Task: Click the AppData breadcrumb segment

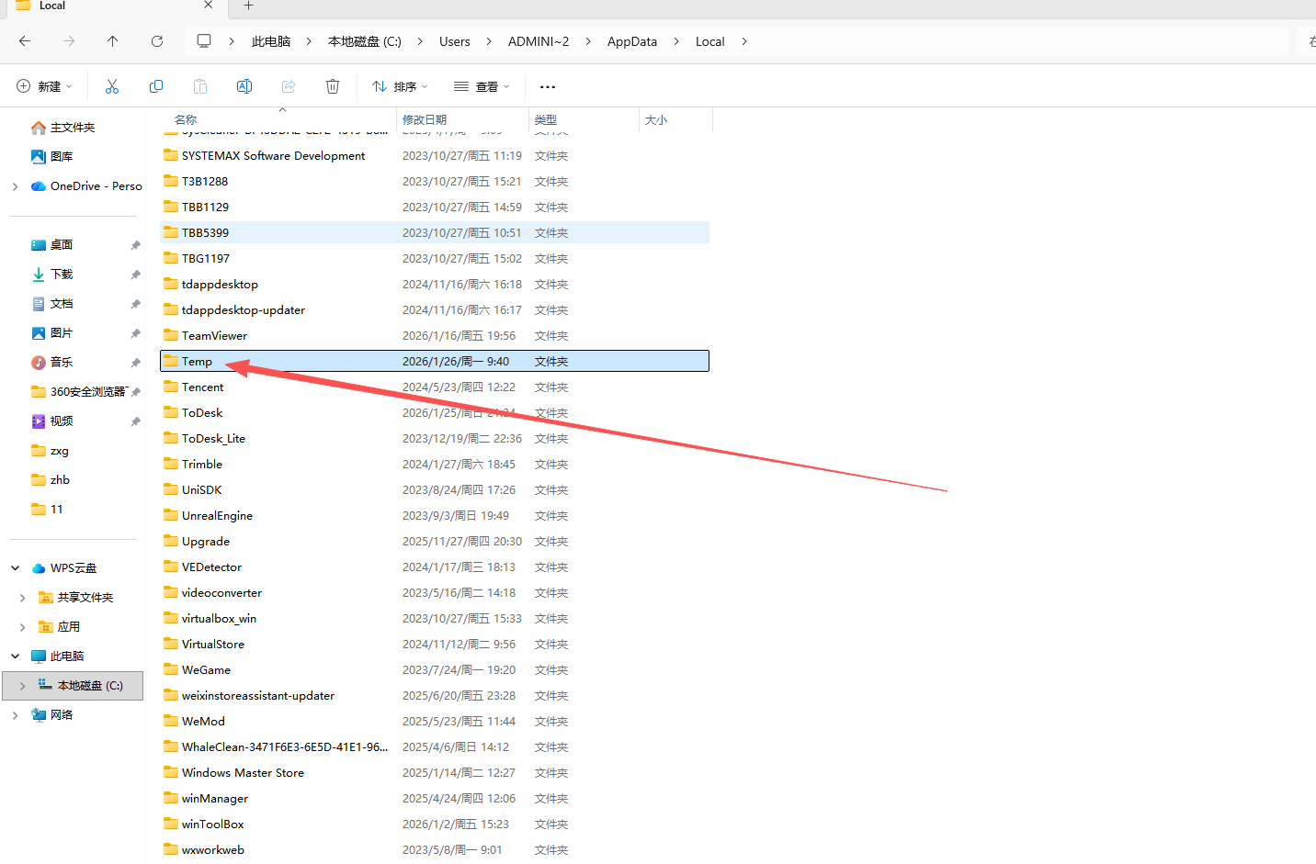Action: (x=631, y=41)
